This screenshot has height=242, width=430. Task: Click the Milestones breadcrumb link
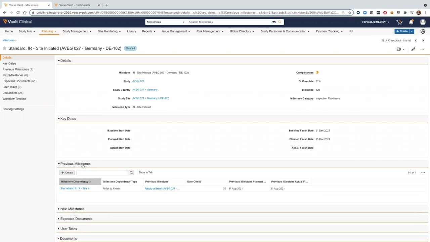click(x=8, y=40)
